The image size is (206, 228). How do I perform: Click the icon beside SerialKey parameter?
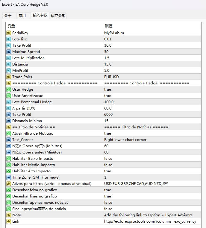[x=8, y=33]
